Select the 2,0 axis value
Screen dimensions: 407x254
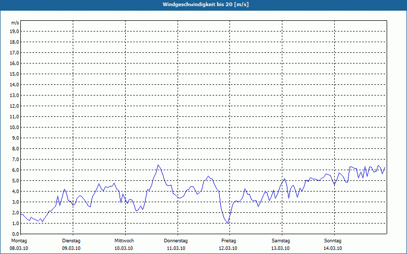coord(15,212)
